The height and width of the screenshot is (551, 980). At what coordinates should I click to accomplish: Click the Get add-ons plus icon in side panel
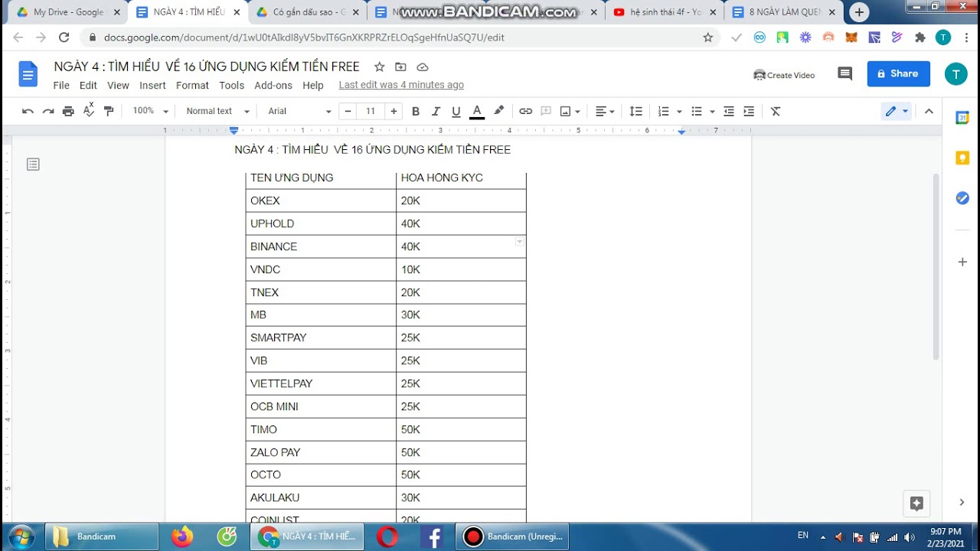[962, 262]
